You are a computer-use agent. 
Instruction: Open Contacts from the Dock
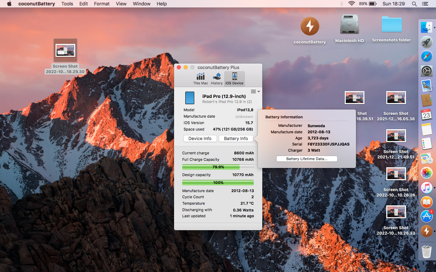pos(426,100)
